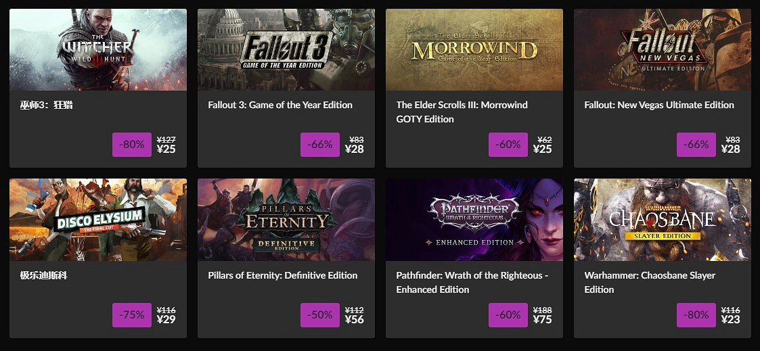Click the ¥23 price for Warhammer Chaosbane

(x=730, y=320)
